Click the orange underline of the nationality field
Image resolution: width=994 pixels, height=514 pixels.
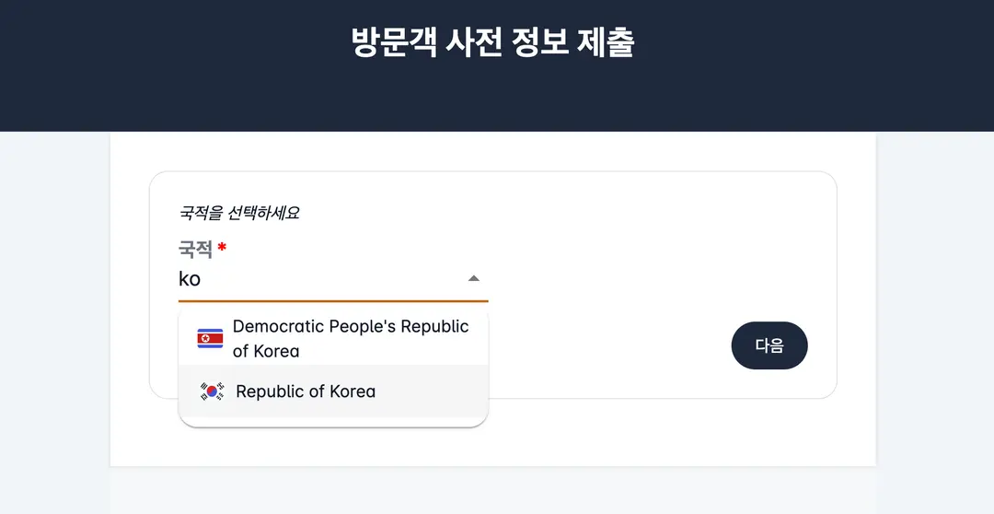pyautogui.click(x=333, y=301)
